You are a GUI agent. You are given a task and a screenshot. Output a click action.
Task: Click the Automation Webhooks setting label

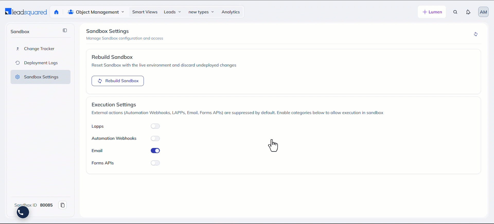[114, 138]
